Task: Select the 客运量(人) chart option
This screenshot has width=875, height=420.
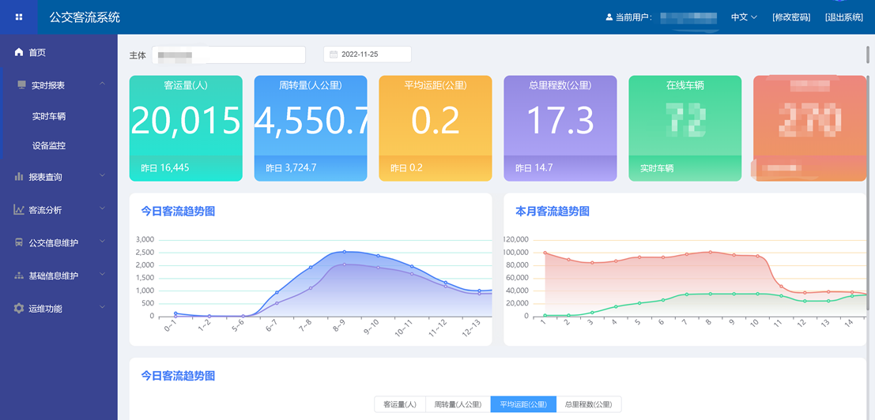Action: coord(400,404)
